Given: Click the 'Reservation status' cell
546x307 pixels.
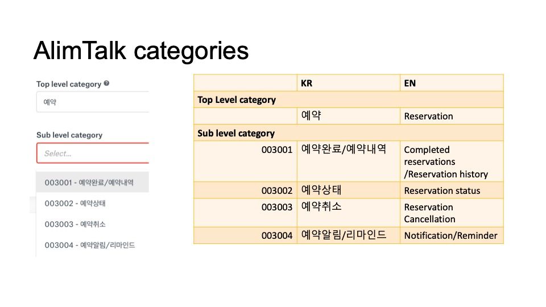Looking at the screenshot, I should pos(452,190).
